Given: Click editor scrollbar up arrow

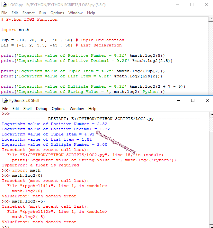Looking at the screenshot, I should point(211,19).
